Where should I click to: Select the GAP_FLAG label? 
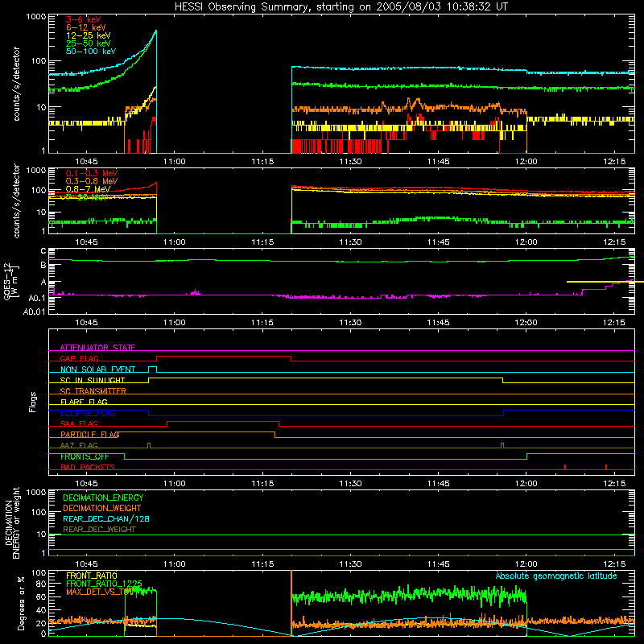(79, 358)
